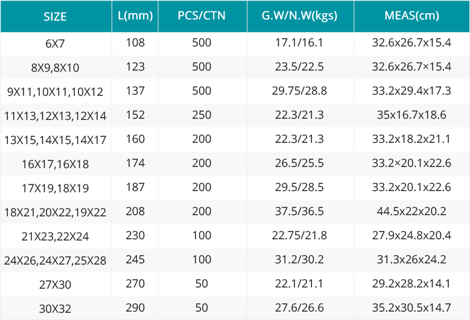Click length value 245
The image size is (470, 320).
coord(135,260)
